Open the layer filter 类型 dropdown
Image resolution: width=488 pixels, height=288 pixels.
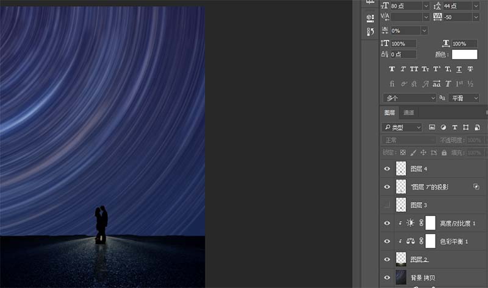click(402, 127)
